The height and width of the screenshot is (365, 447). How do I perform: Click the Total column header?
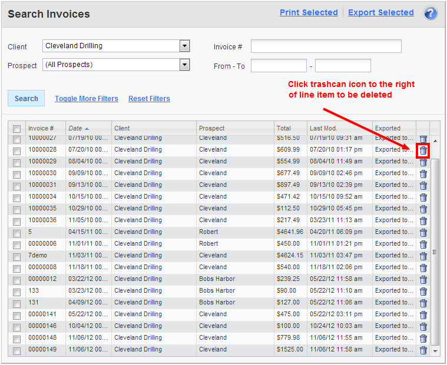pos(283,128)
